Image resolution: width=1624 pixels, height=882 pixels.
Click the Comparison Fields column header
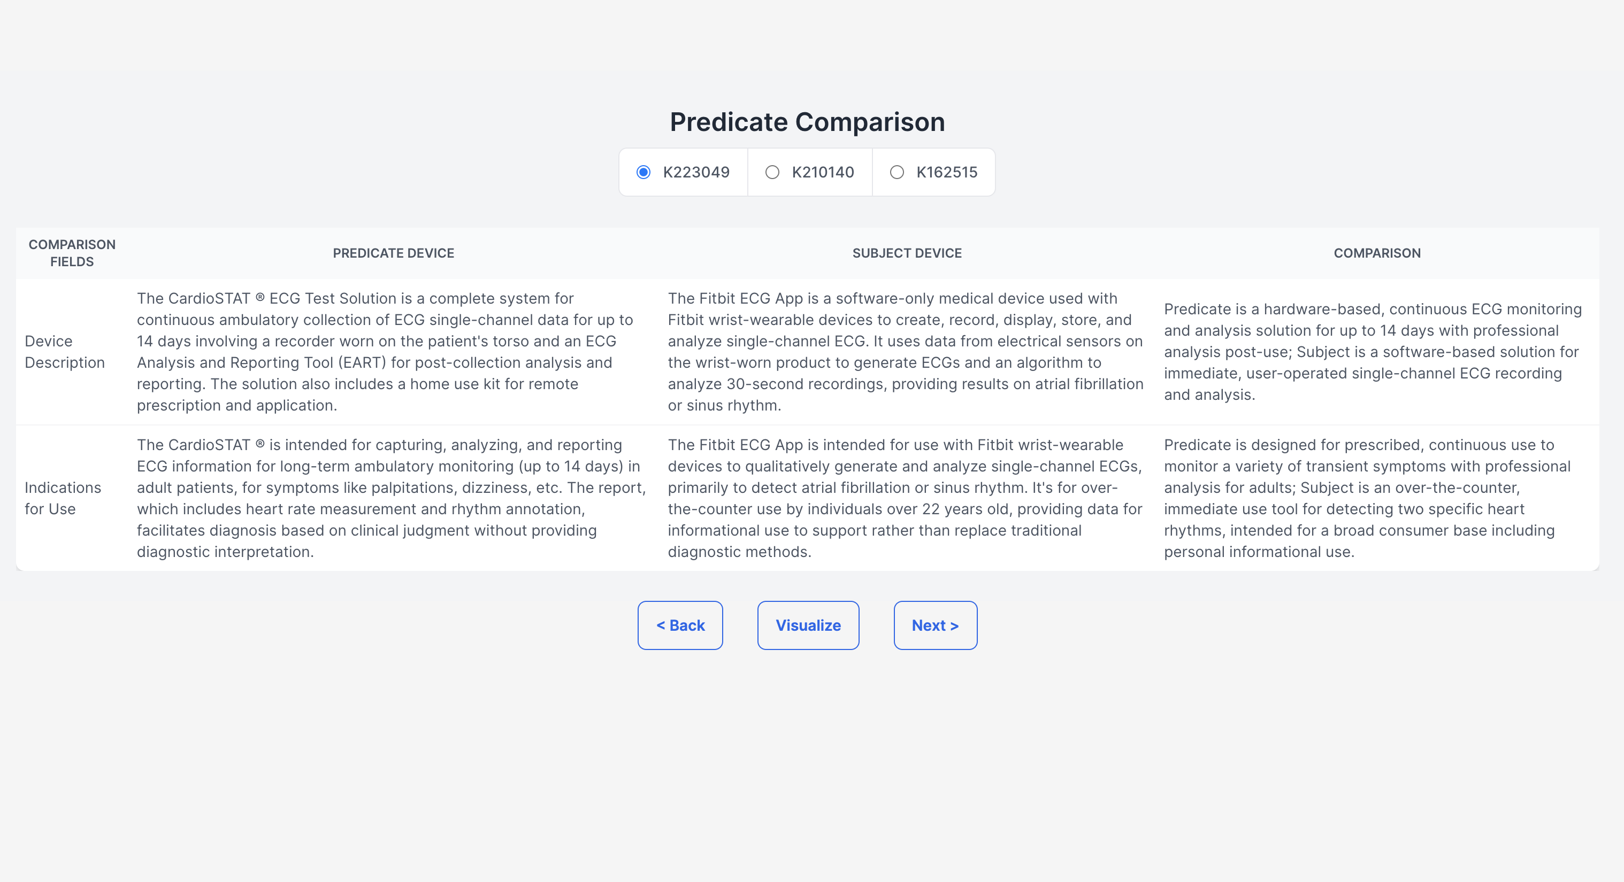72,253
